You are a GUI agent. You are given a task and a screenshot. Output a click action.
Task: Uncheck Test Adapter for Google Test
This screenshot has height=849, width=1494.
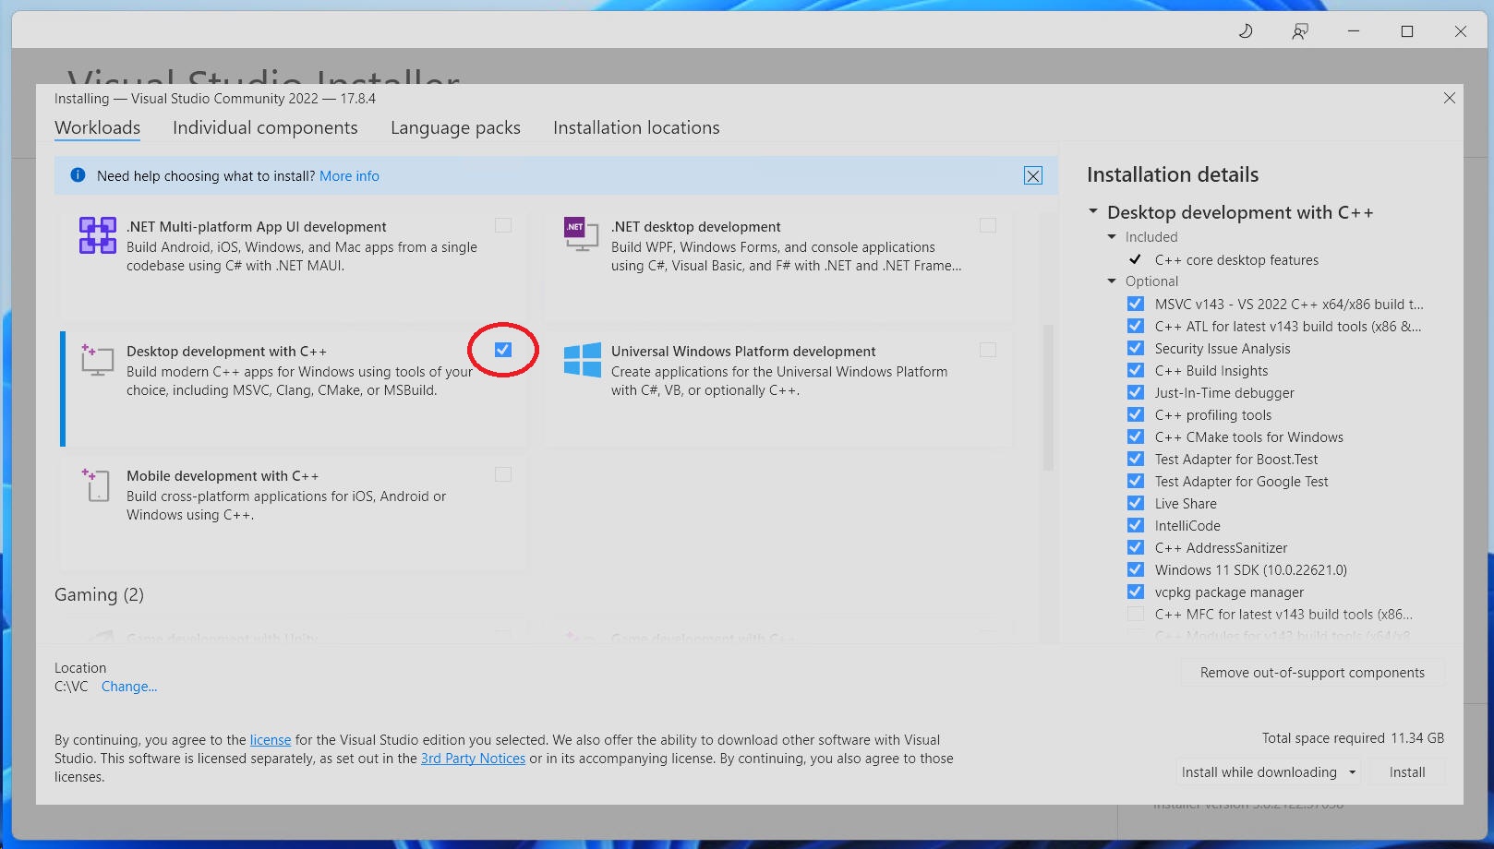[x=1136, y=481]
